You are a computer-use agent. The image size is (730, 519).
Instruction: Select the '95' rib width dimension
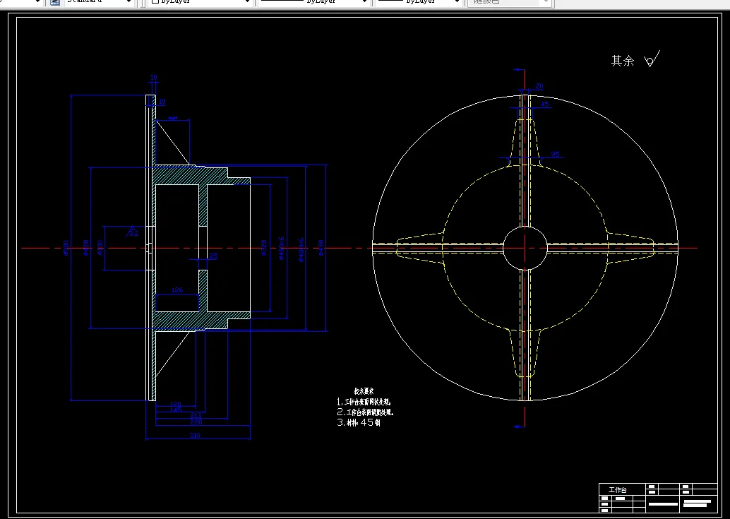click(x=555, y=155)
